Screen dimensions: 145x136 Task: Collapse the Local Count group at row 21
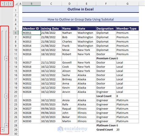click(6, 96)
